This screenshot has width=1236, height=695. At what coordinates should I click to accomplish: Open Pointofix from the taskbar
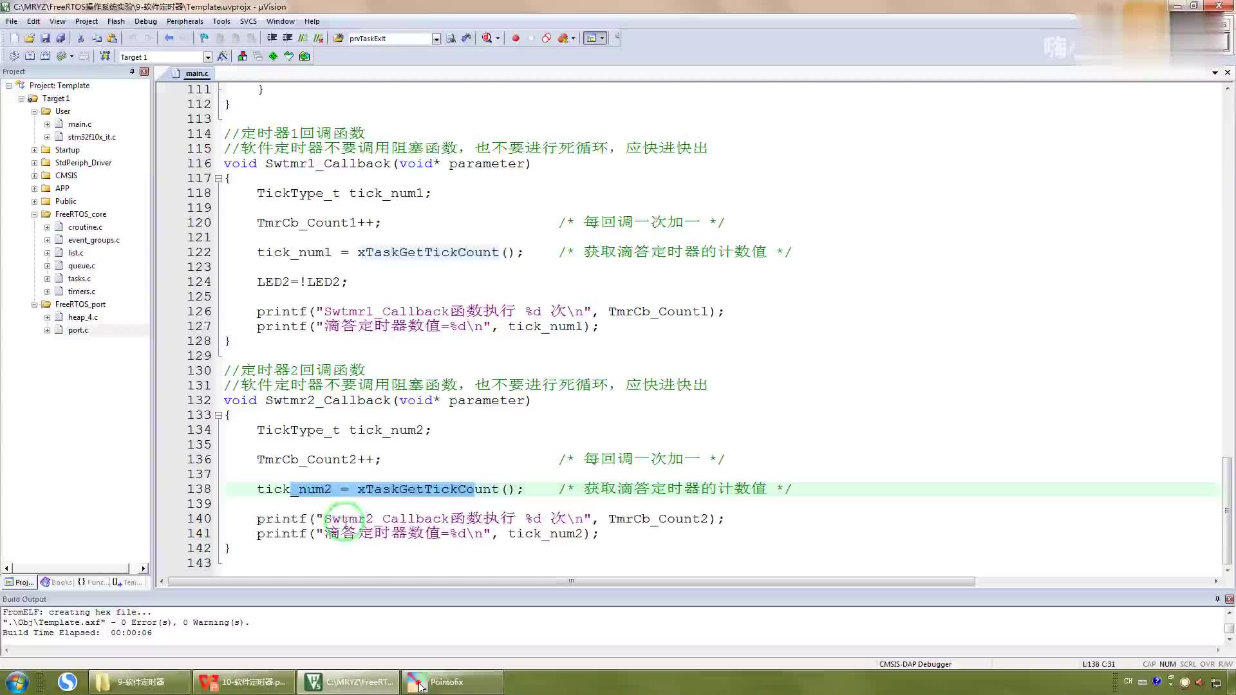pos(453,682)
